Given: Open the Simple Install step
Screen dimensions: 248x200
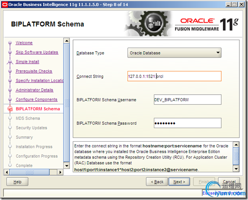Looking at the screenshot, I should coord(28,62).
